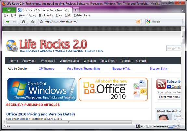Screen dimensions: 187x131
Task: Click vertical scrollbar up arrow
Action: pyautogui.click(x=183, y=29)
